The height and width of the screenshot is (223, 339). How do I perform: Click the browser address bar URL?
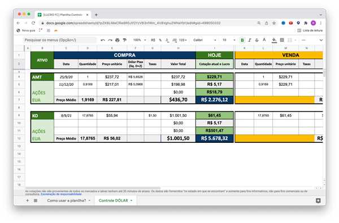133,23
